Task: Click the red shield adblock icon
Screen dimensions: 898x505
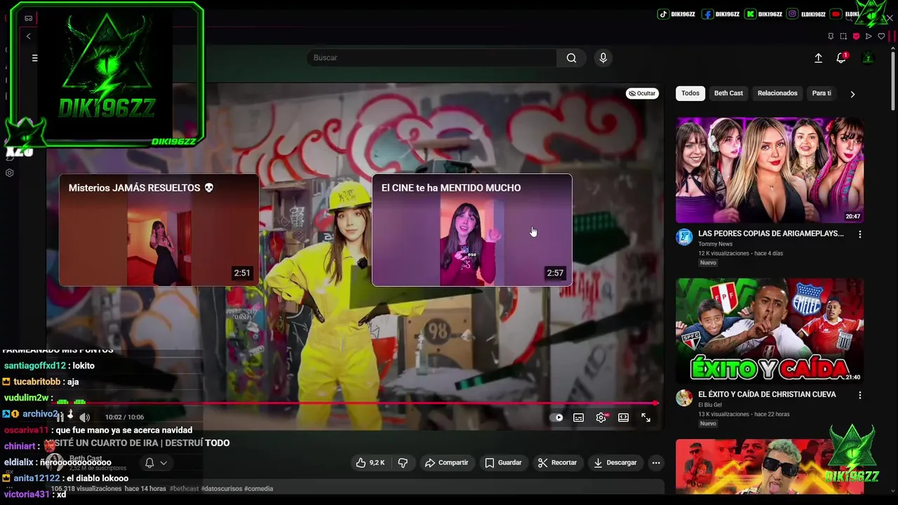Action: pyautogui.click(x=856, y=36)
